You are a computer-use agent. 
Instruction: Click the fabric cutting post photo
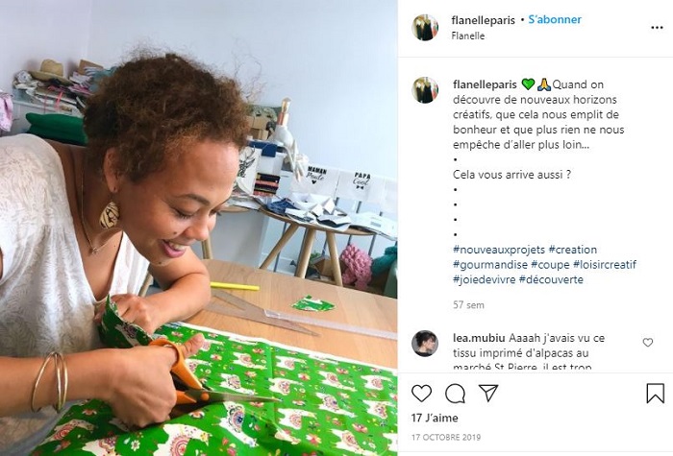click(199, 228)
